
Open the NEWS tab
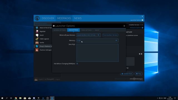coord(78,18)
